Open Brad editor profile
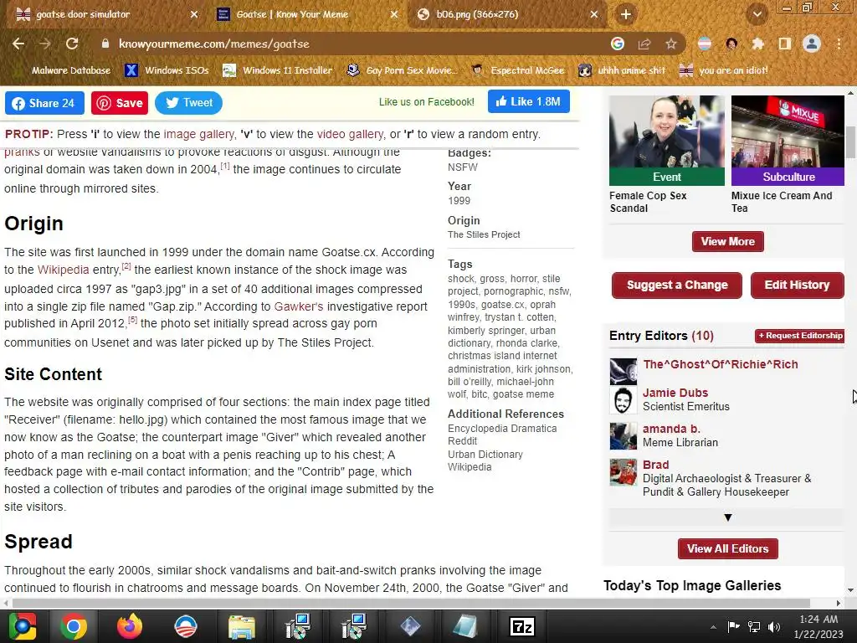Image resolution: width=857 pixels, height=643 pixels. click(655, 465)
